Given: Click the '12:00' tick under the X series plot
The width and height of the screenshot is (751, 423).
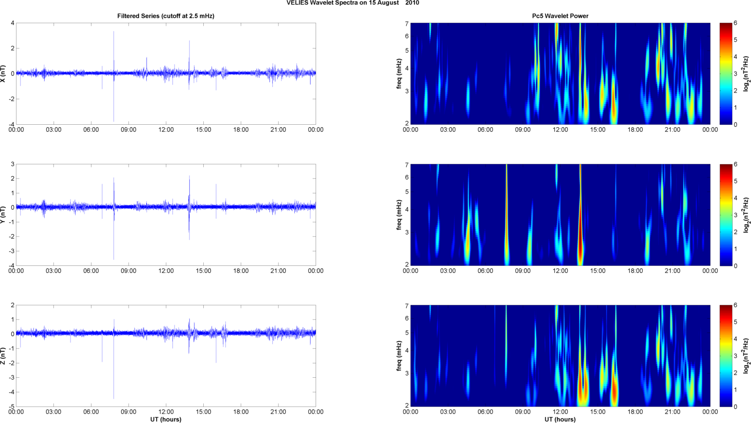Looking at the screenshot, I should (166, 130).
